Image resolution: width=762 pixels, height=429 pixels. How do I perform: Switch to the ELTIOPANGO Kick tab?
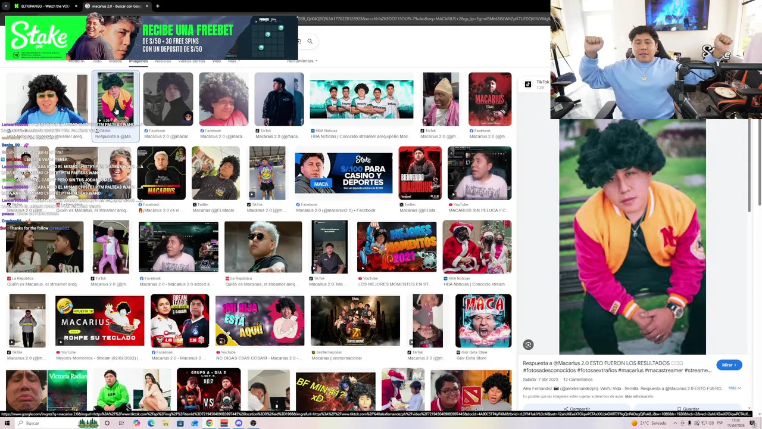(45, 6)
